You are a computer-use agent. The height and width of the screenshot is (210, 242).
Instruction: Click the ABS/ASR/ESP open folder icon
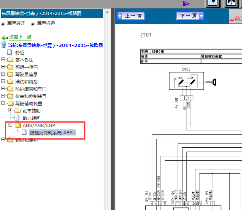[x=17, y=125]
